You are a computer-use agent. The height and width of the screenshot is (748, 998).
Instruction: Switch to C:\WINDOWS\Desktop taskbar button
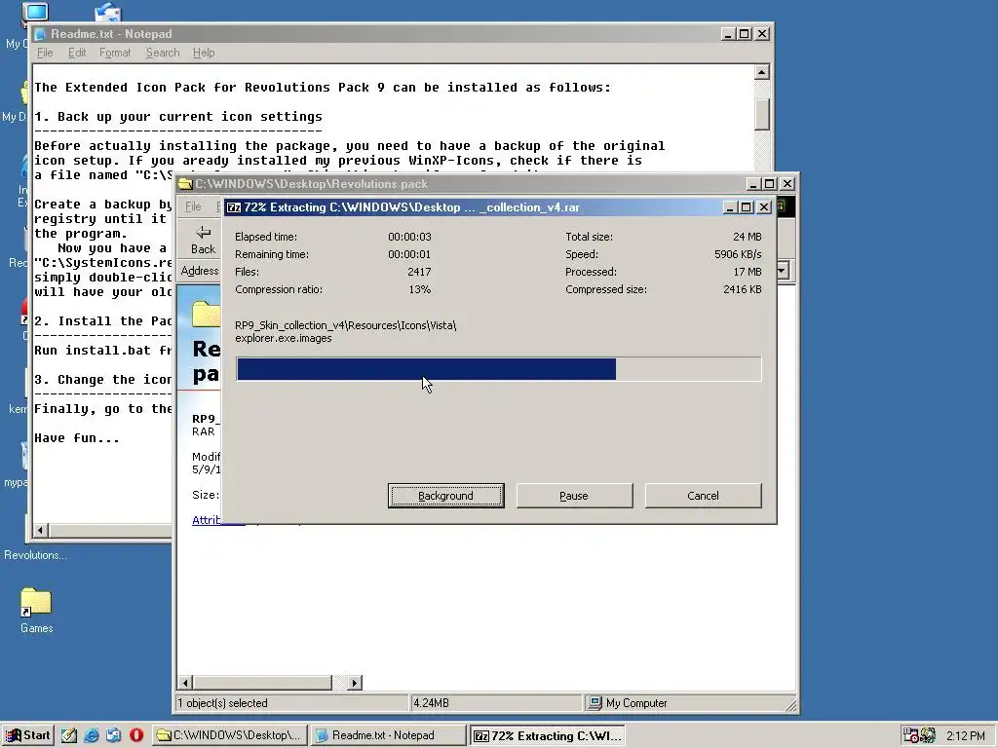click(x=230, y=735)
